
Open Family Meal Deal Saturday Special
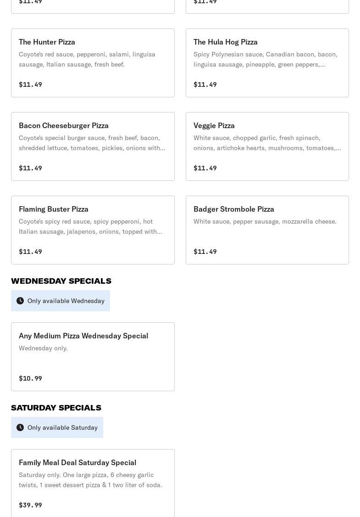point(93,483)
